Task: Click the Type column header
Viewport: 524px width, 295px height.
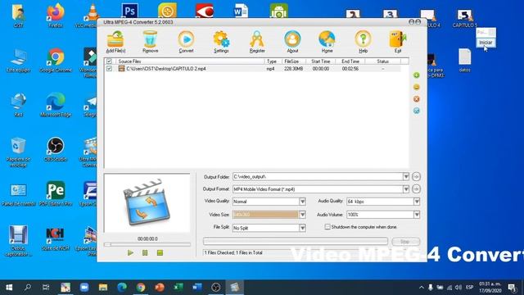Action: (x=272, y=61)
